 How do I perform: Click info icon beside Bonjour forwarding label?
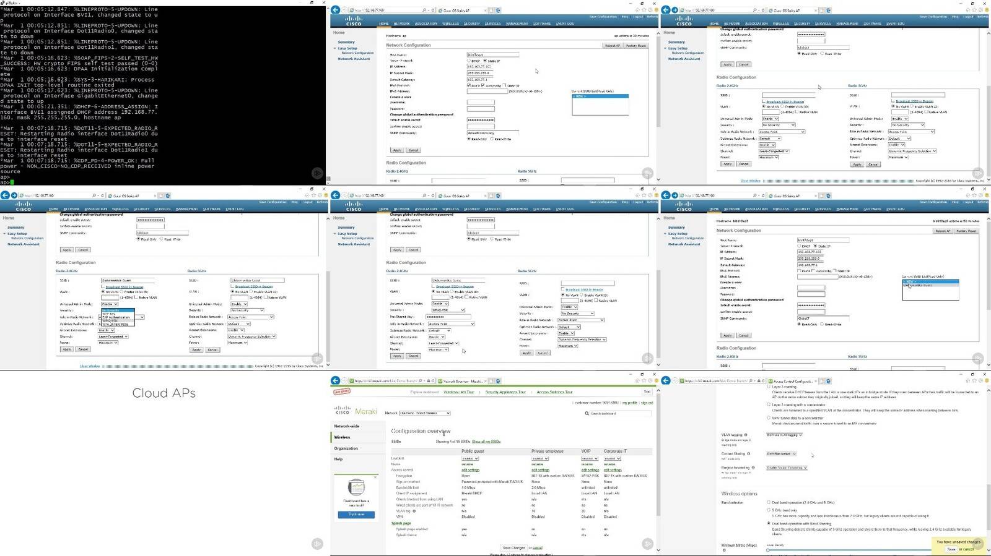[753, 468]
